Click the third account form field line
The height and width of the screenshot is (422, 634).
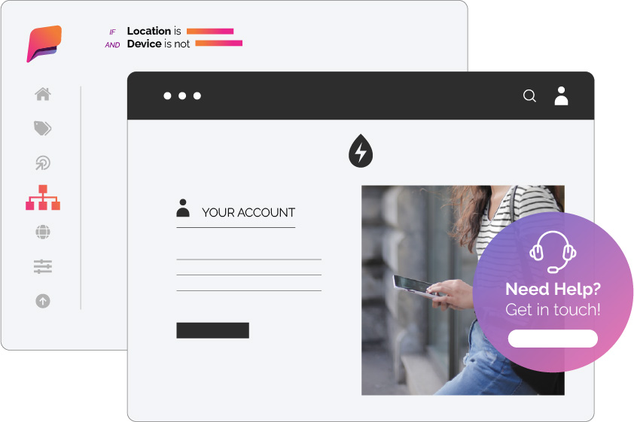pos(249,290)
